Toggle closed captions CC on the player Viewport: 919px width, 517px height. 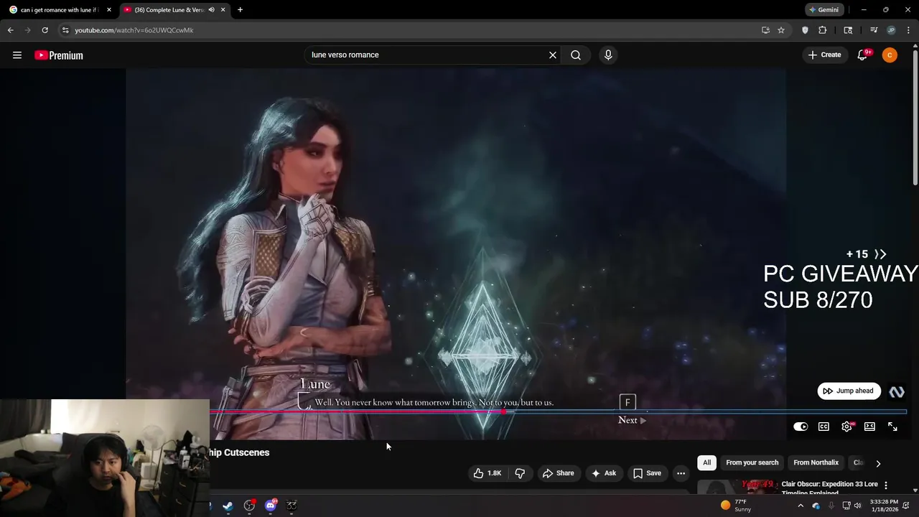pyautogui.click(x=824, y=427)
